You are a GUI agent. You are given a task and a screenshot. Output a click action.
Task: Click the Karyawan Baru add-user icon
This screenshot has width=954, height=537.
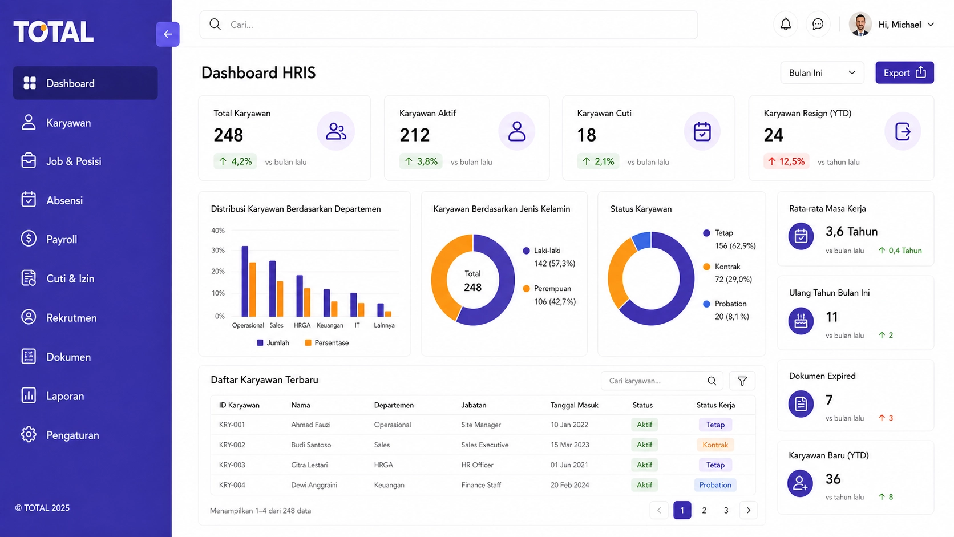(801, 483)
